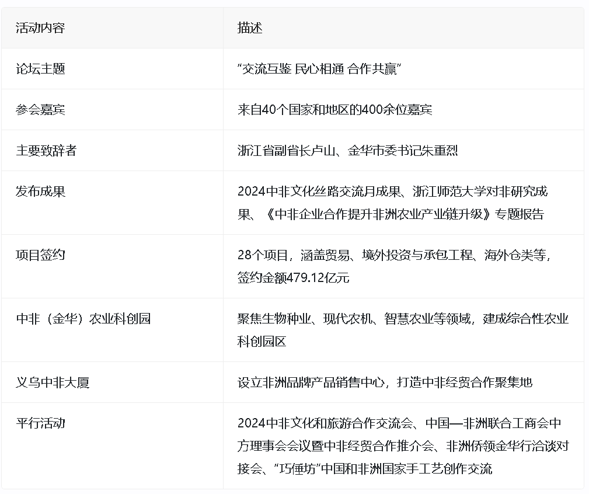Select the 中非（金华）农业科创园 row label
Screen dimensions: 589x494
pos(83,319)
